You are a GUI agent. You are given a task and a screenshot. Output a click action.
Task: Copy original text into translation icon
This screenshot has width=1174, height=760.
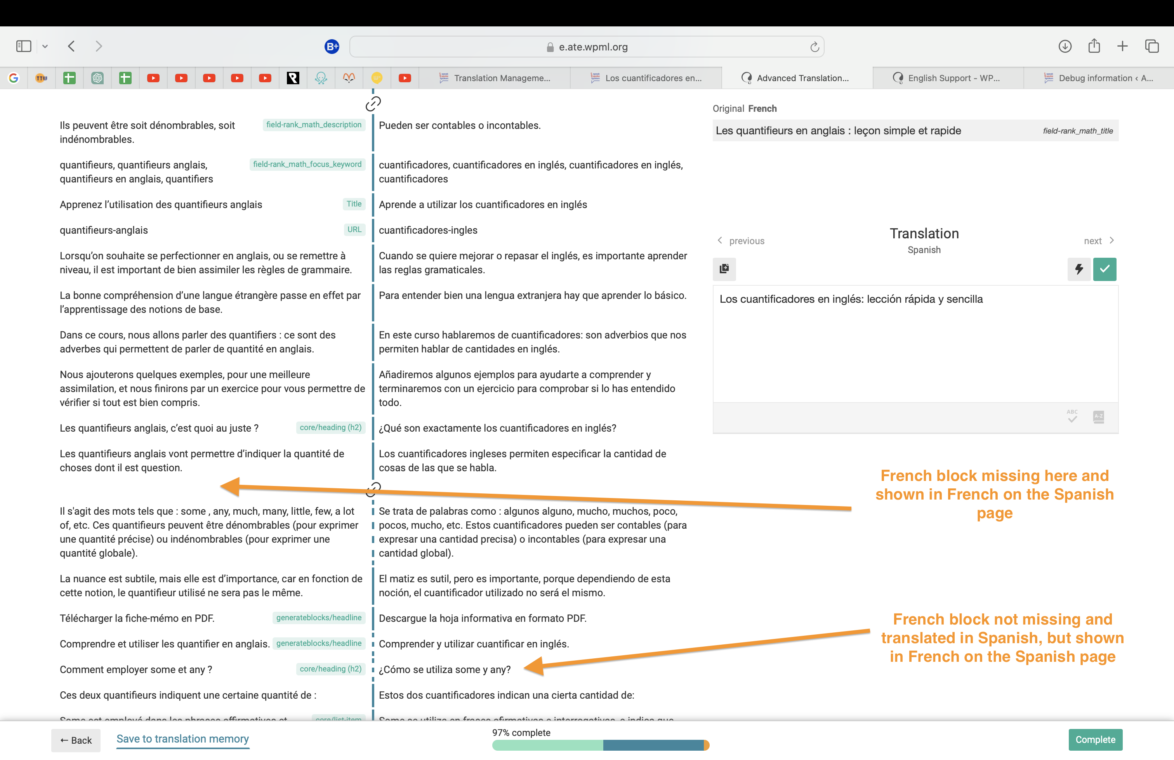pos(724,269)
